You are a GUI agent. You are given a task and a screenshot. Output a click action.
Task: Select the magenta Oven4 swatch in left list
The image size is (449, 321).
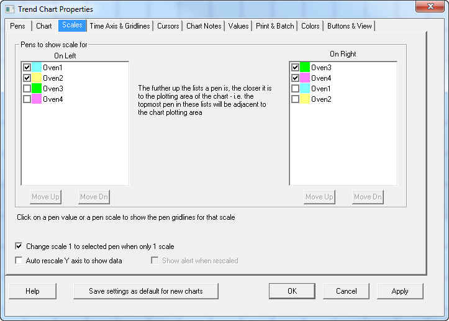click(37, 99)
